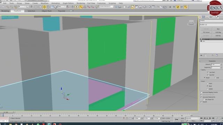Activate the Select and Scale tool
This screenshot has width=223, height=125.
click(52, 7)
